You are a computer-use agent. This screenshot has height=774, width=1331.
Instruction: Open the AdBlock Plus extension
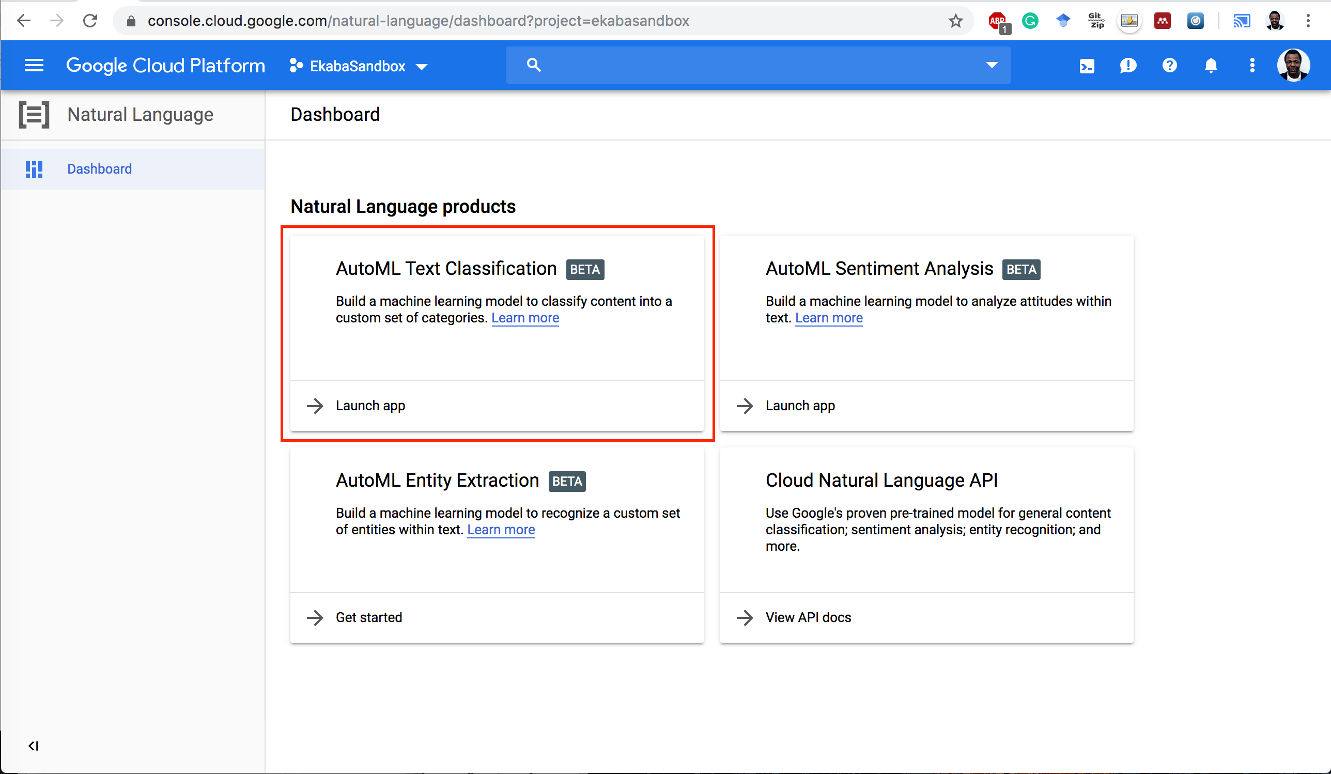[998, 22]
